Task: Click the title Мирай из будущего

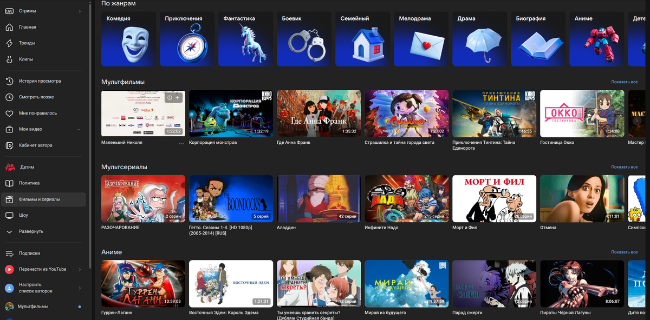Action: click(x=385, y=312)
